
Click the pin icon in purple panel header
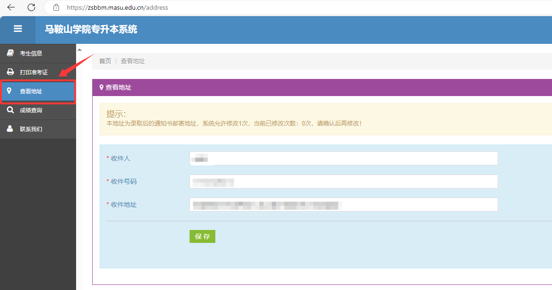point(101,87)
